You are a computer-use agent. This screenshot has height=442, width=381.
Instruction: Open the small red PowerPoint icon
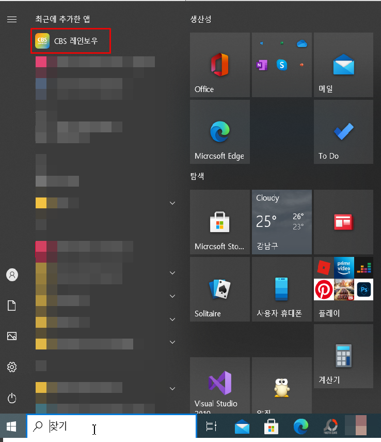click(301, 65)
